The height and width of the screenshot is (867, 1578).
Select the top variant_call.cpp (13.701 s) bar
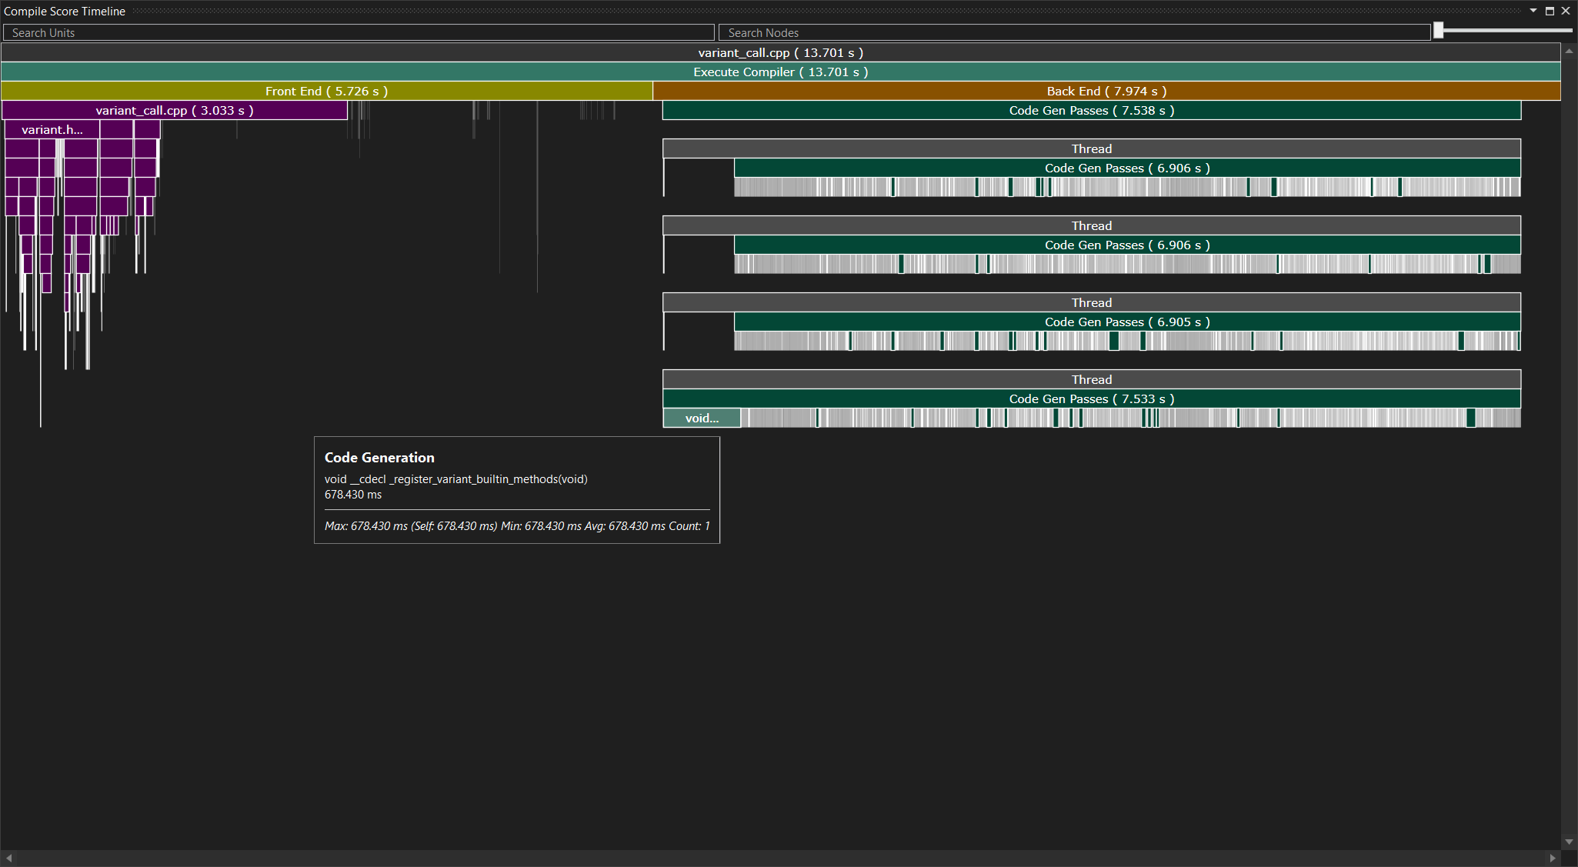[781, 52]
